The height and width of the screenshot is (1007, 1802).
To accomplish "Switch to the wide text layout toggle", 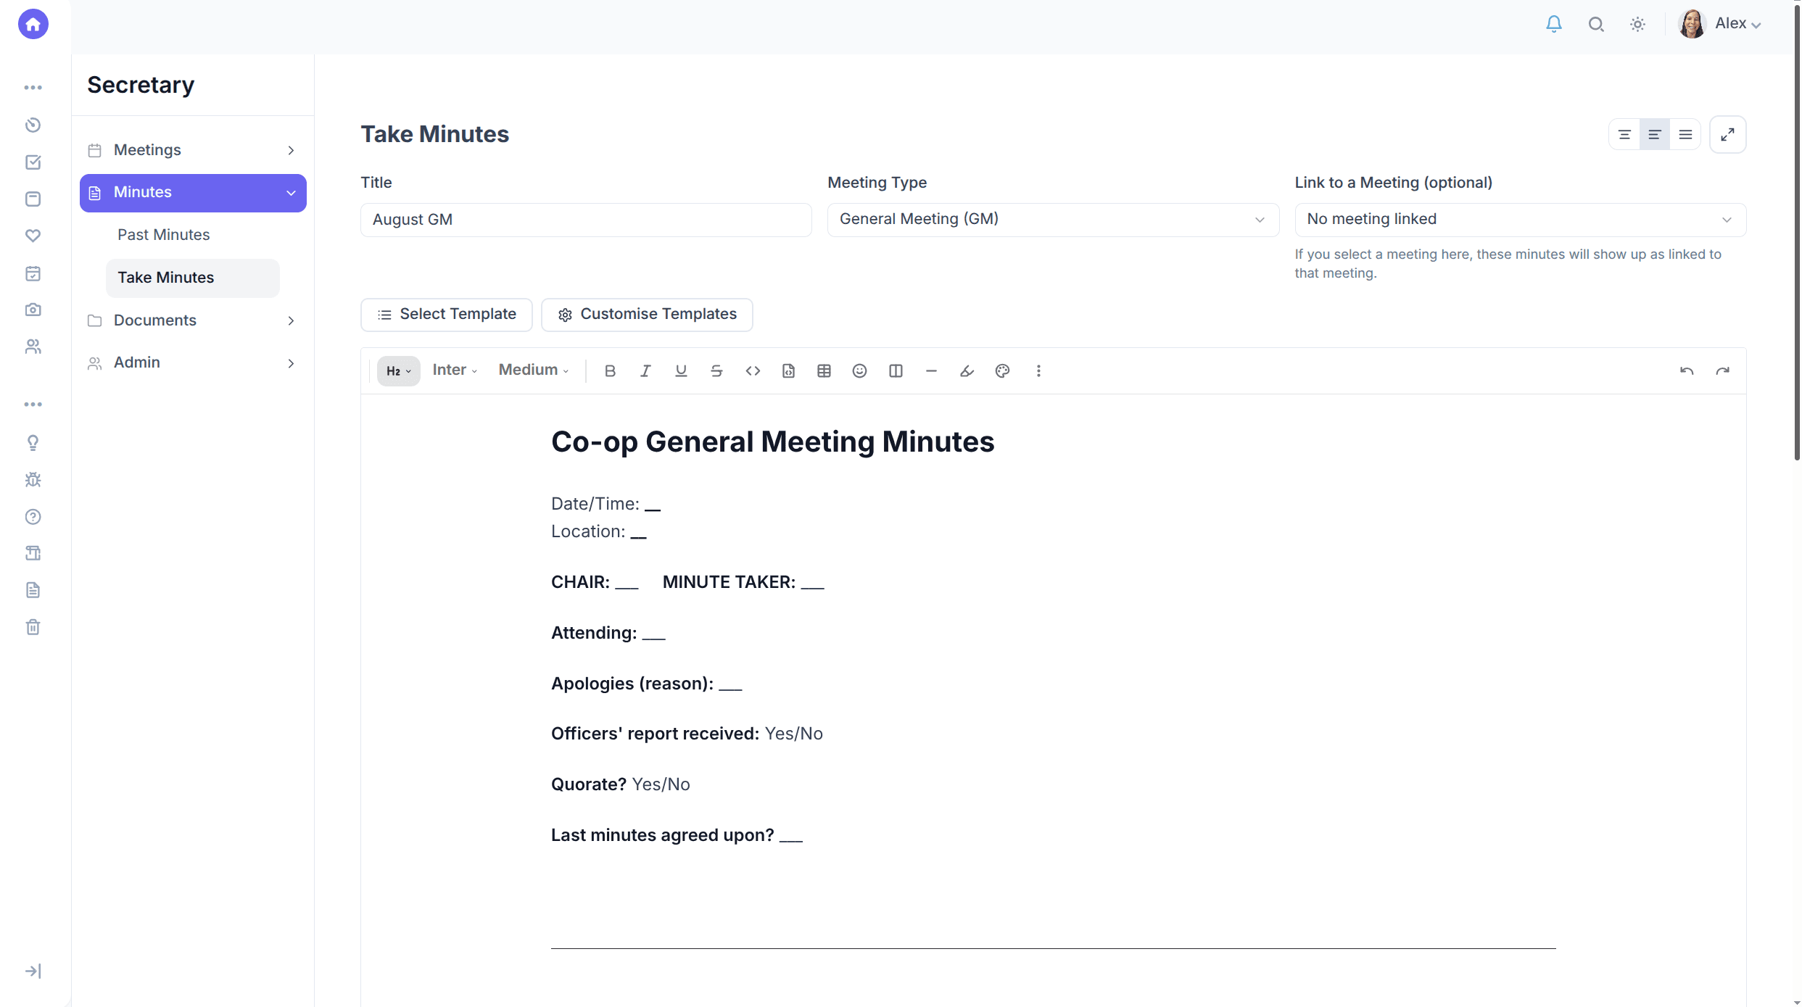I will (1686, 134).
